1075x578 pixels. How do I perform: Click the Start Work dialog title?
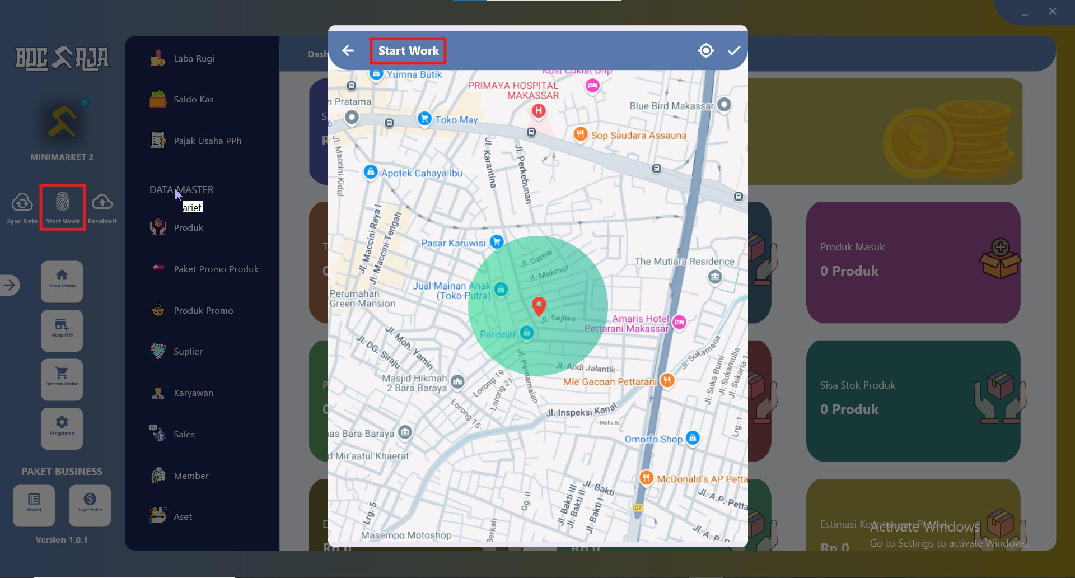point(408,51)
